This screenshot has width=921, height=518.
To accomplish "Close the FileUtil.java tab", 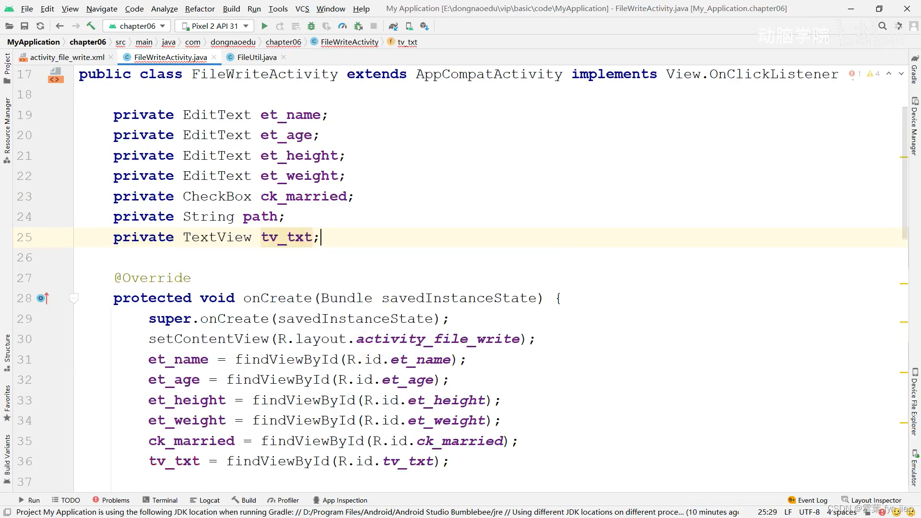I will point(283,57).
